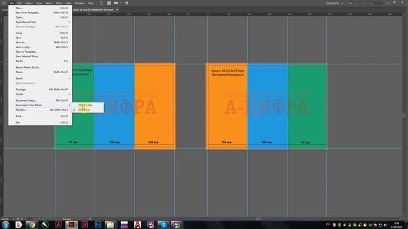This screenshot has width=408, height=229.
Task: Open the red A application in taskbar
Action: 138,225
